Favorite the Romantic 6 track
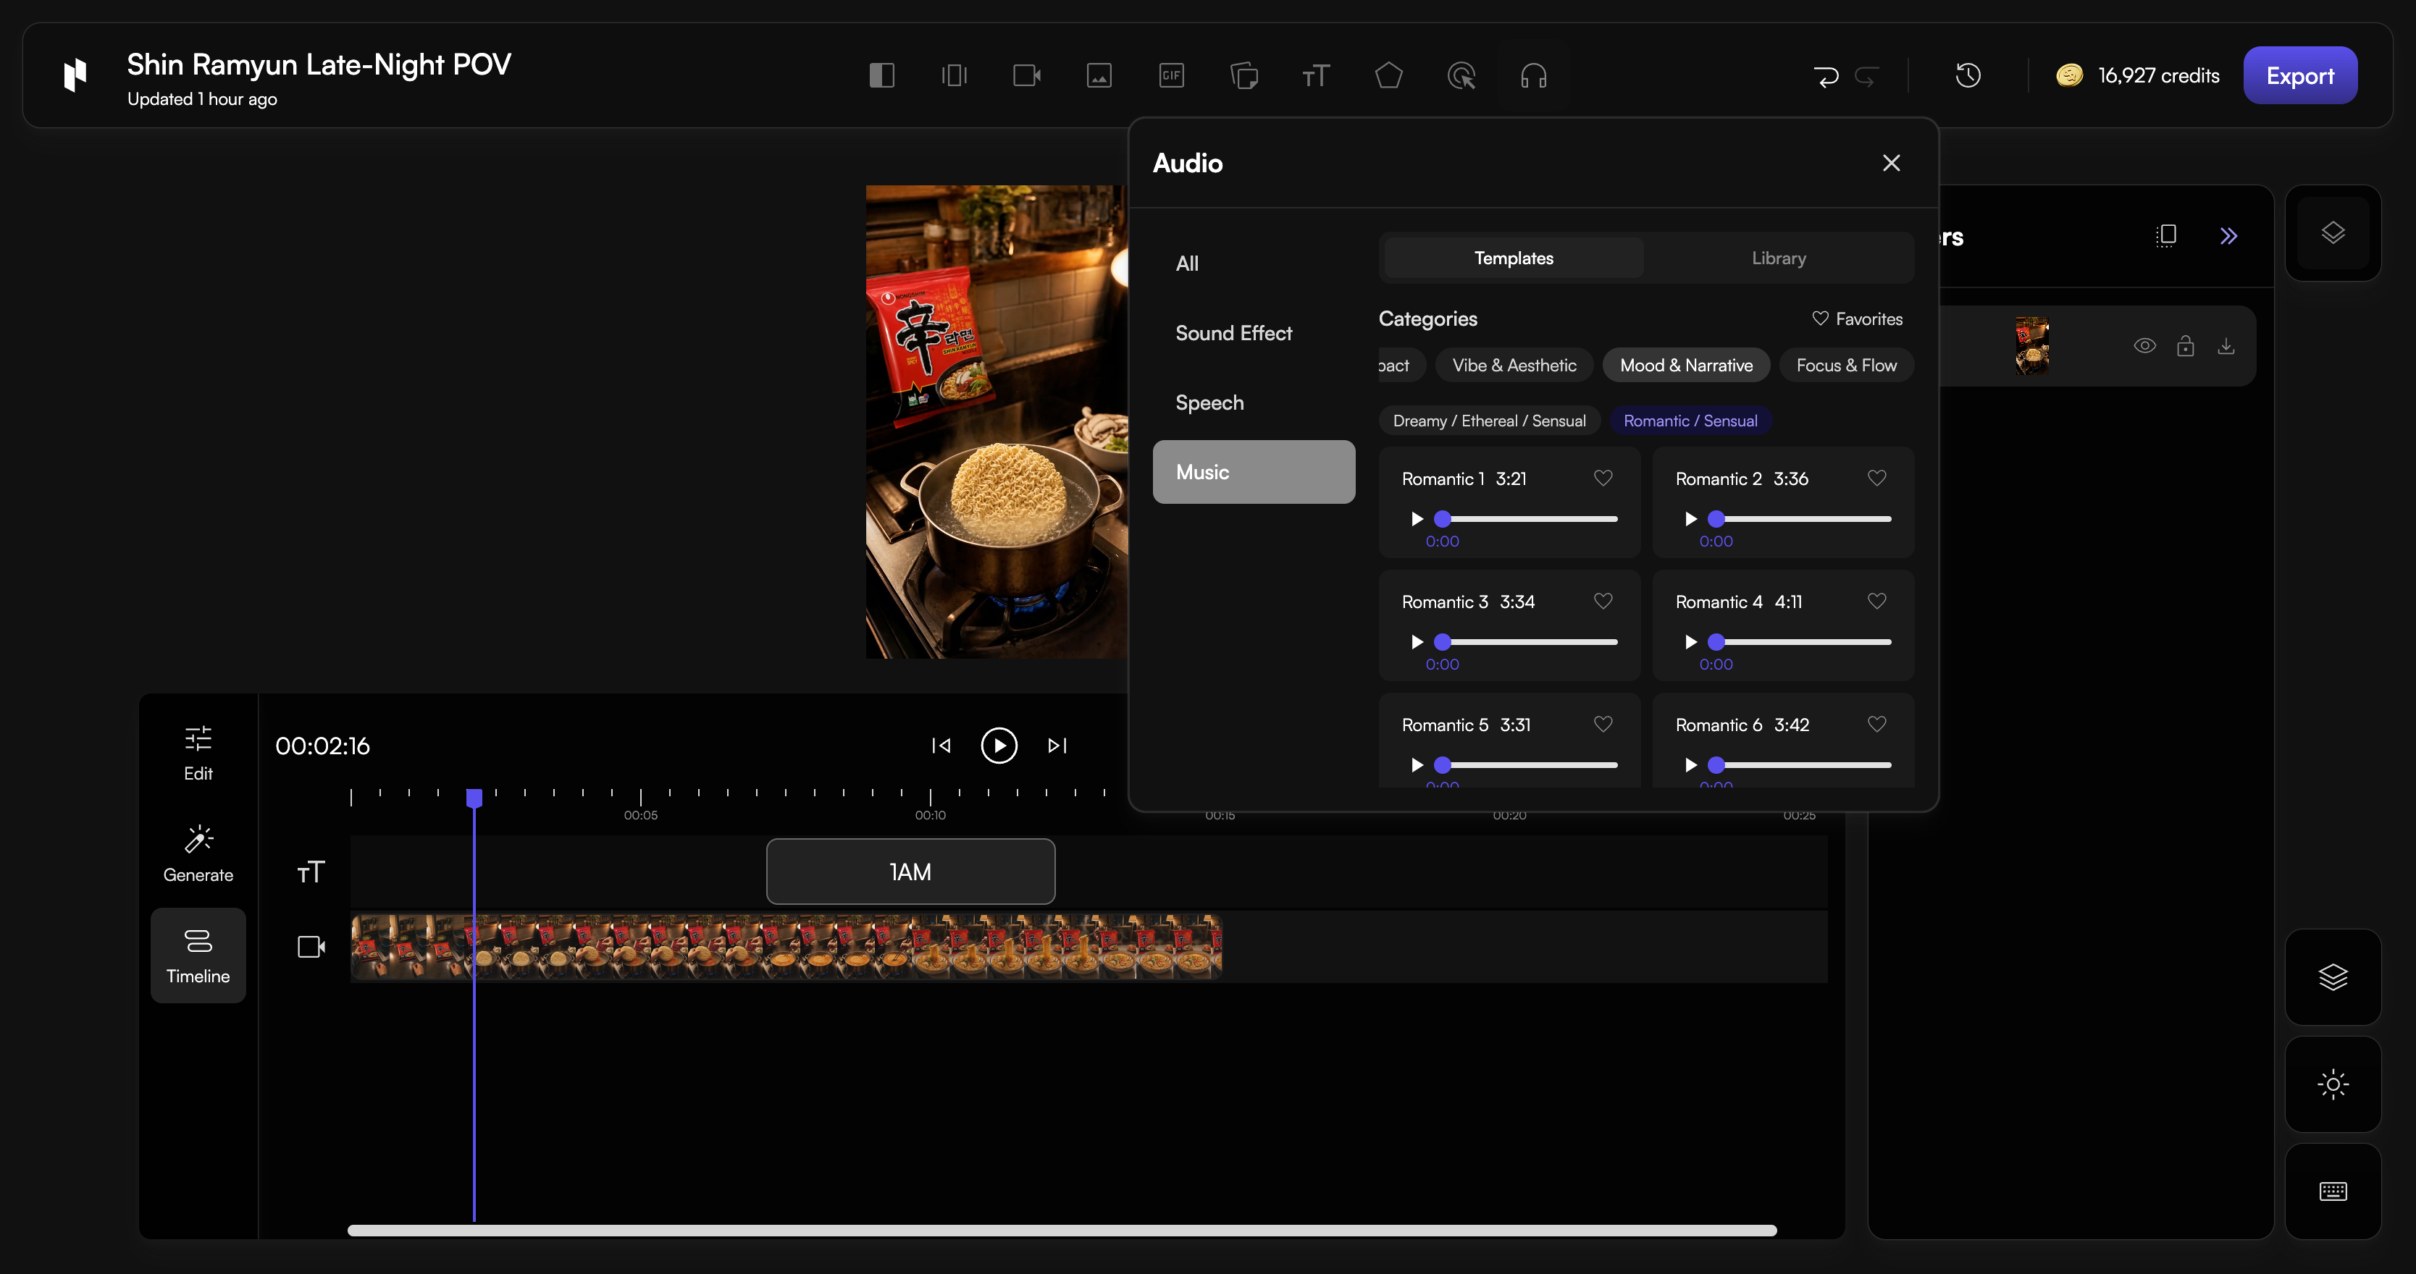Screen dimensions: 2416x1274 1876,724
